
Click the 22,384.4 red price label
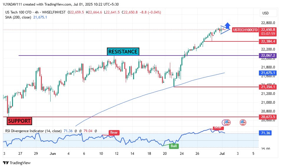(x=268, y=41)
